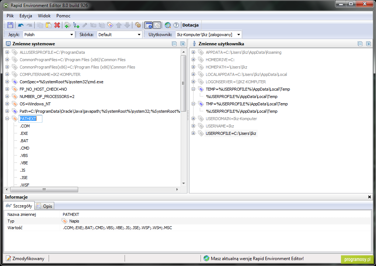Click the PATHEXT name edit field
Screen dimensions: 376x266
tap(31, 119)
